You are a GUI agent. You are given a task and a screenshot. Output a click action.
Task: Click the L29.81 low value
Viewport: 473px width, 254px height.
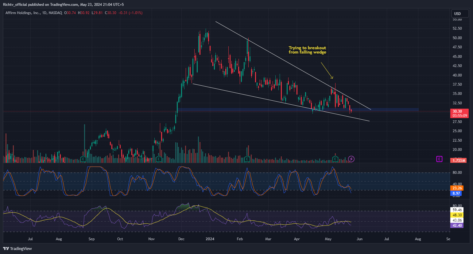click(97, 13)
